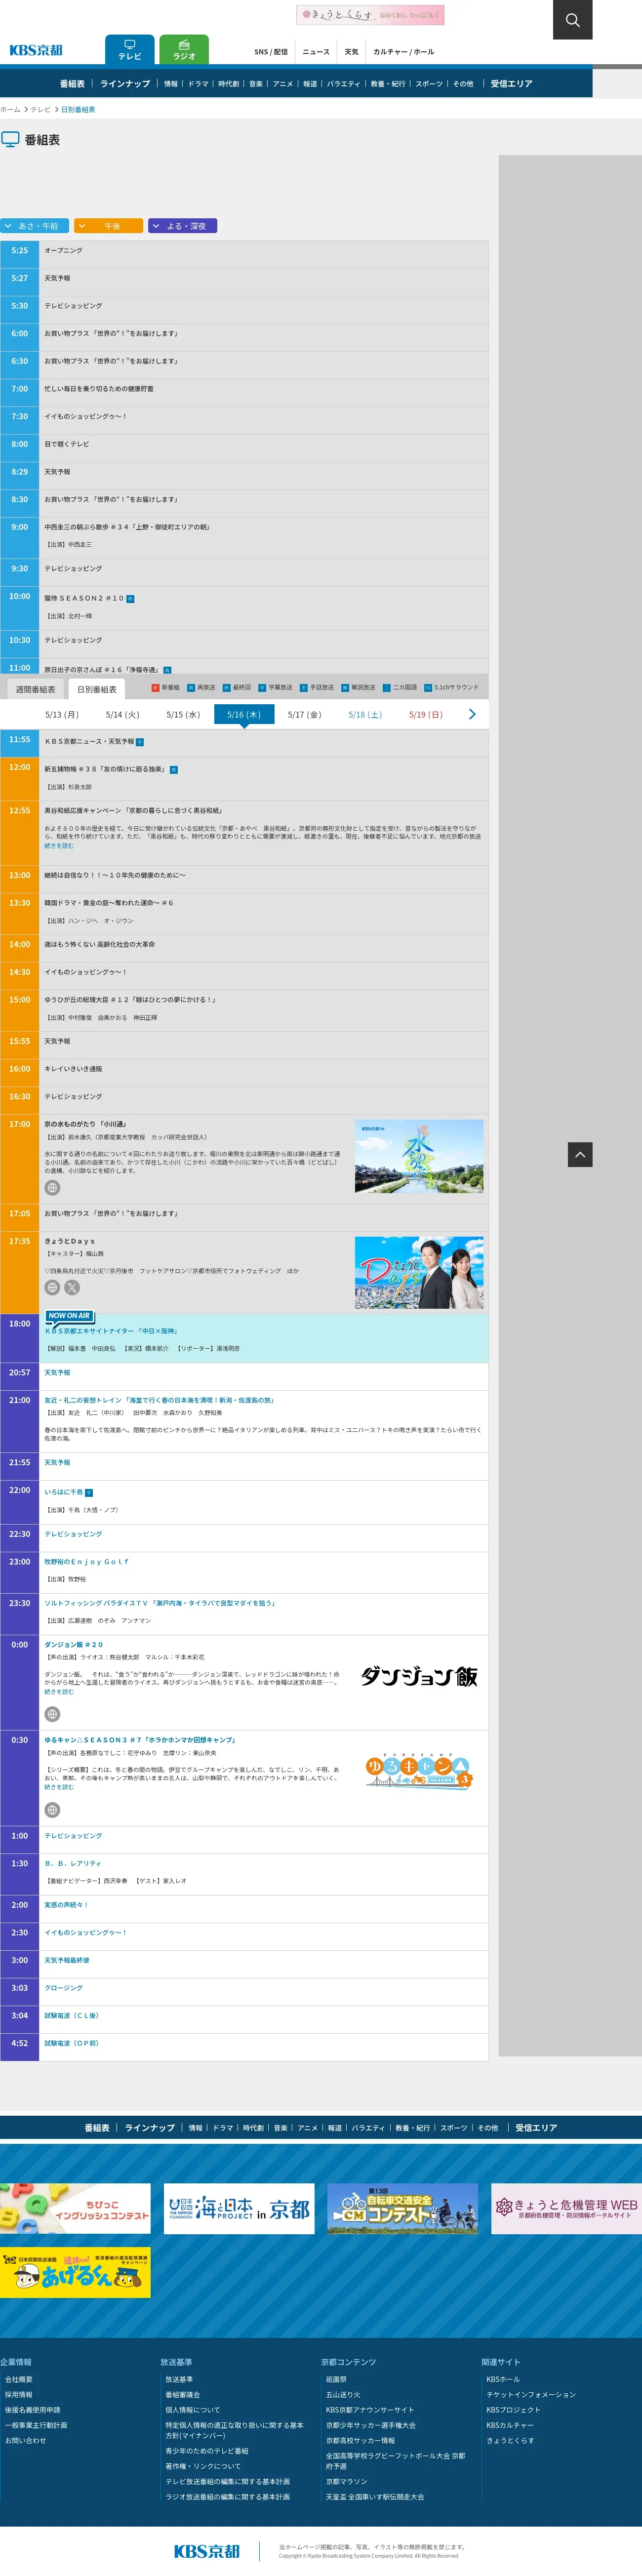Click ホーム in the breadcrumb
The image size is (642, 2576).
tap(10, 110)
